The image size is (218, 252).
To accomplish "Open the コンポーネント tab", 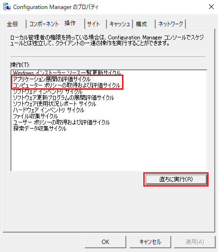I will point(44,24).
